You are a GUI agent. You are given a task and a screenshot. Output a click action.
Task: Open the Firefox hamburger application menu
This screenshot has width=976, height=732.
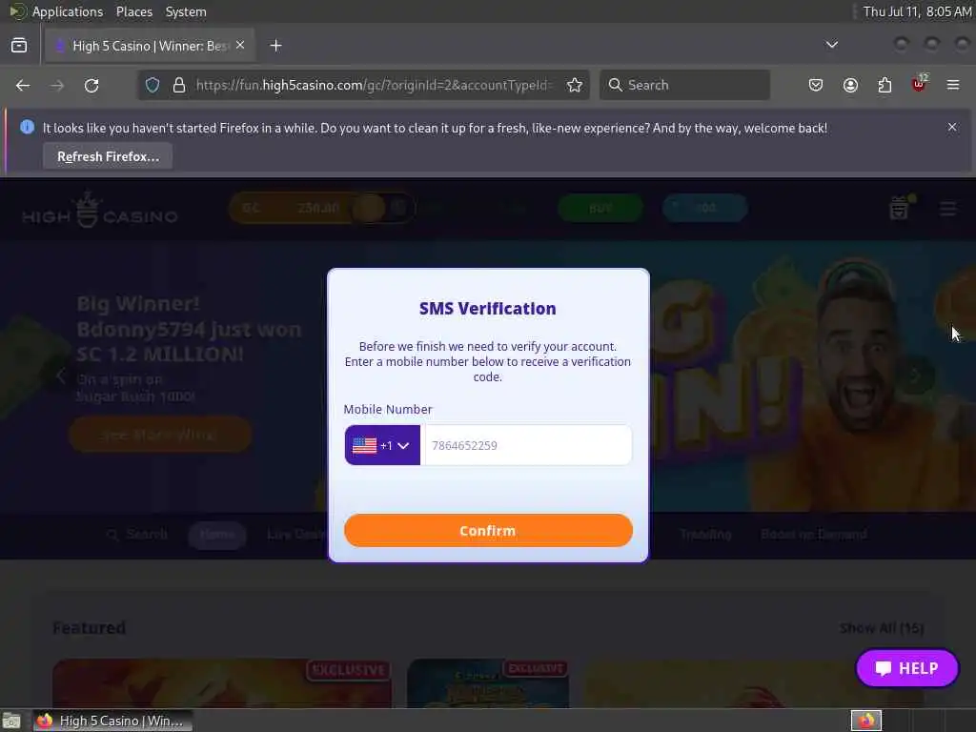click(953, 85)
